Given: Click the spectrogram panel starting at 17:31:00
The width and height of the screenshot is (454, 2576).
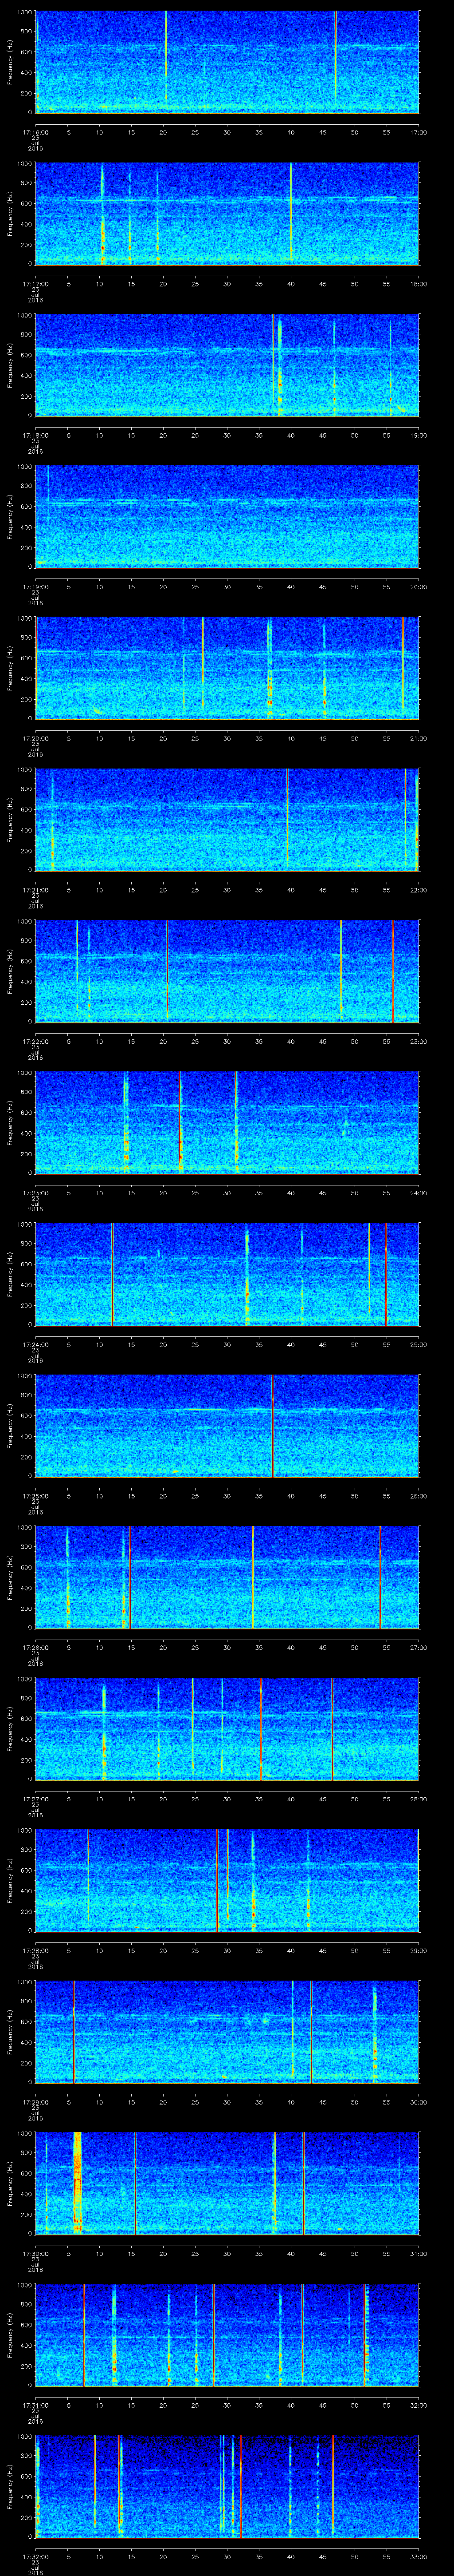Looking at the screenshot, I should pos(227,2335).
